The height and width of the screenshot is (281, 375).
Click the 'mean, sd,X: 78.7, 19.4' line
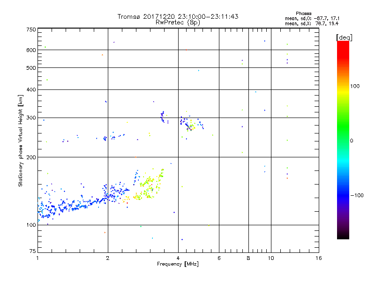[x=312, y=23]
